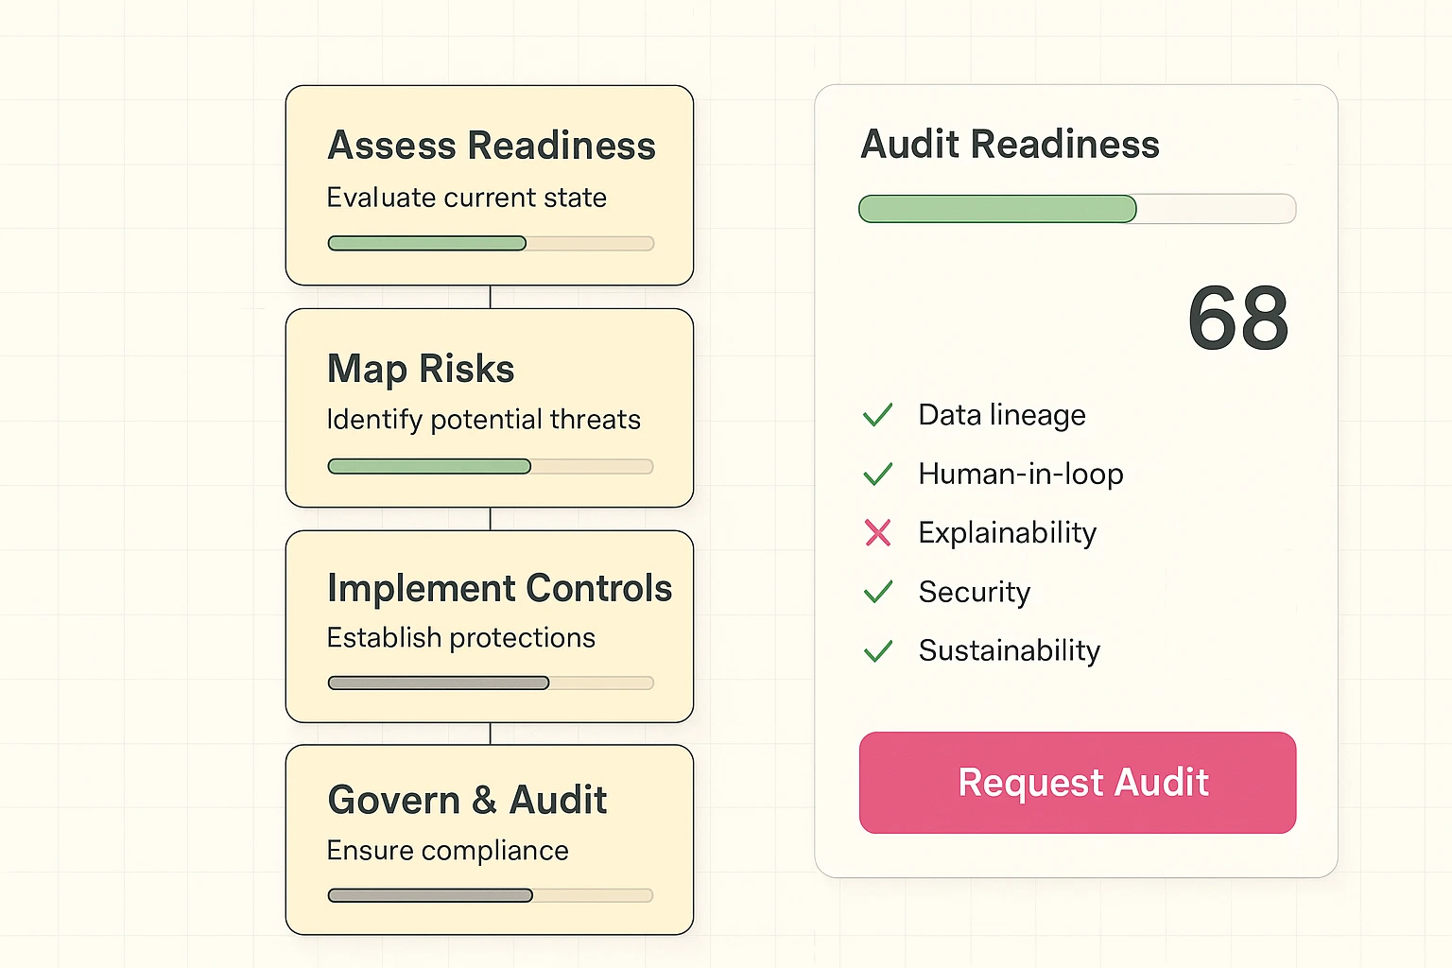Image resolution: width=1452 pixels, height=968 pixels.
Task: Expand the Assess Readiness card
Action: click(x=489, y=186)
